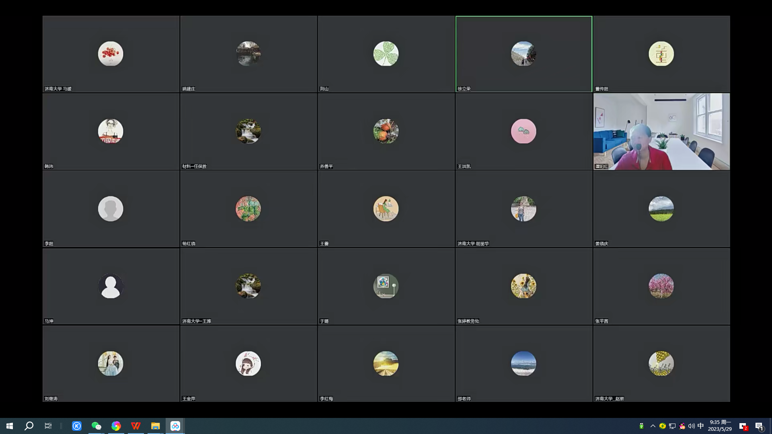Select the live video tile of woman in red

point(661,131)
